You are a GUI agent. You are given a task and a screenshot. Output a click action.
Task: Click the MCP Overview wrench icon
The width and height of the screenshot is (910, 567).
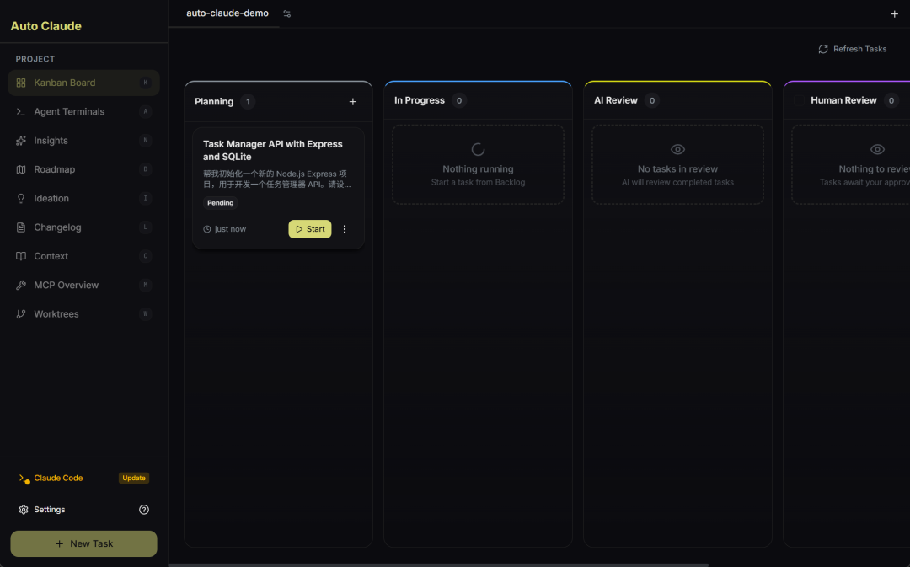(21, 285)
